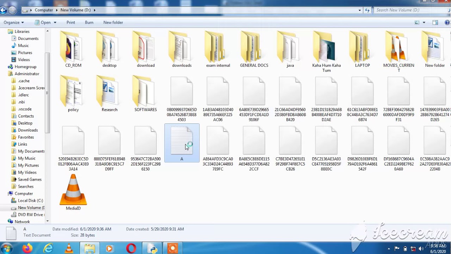Click the Firefox icon in the taskbar
451x254 pixels.
(27, 248)
